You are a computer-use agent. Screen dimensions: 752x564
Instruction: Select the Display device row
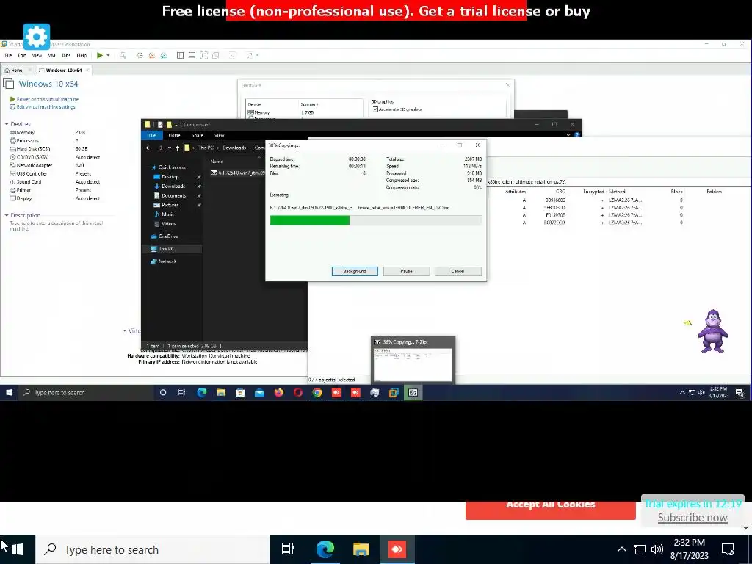(54, 198)
